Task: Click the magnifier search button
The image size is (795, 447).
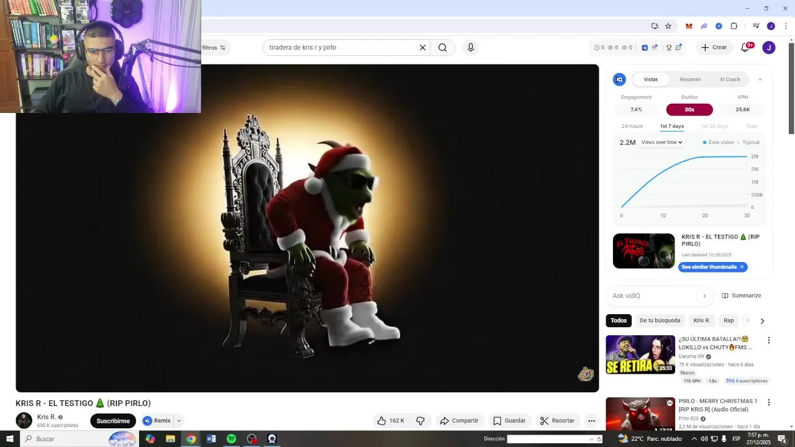Action: tap(442, 47)
